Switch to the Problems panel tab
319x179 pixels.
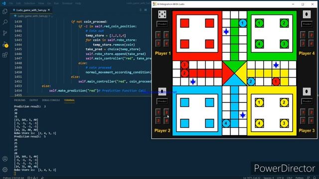click(20, 100)
